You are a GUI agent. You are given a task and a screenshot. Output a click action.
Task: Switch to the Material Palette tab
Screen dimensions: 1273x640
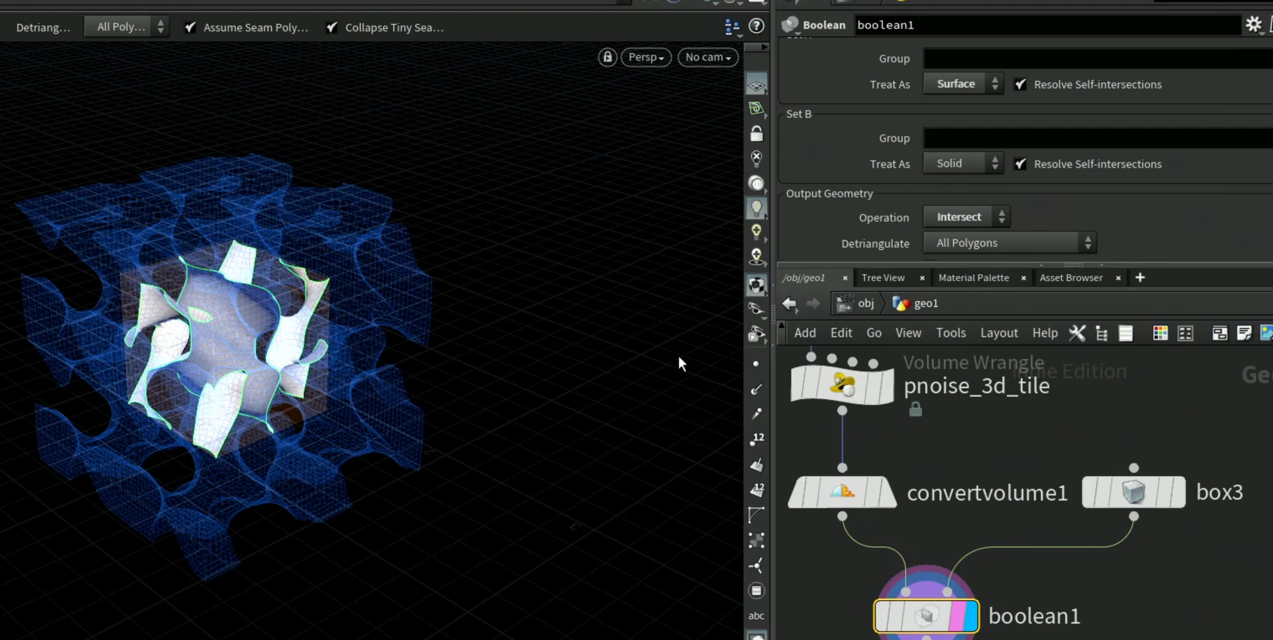[x=973, y=278]
